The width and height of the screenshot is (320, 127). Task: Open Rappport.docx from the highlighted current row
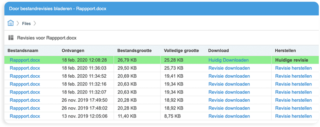[25, 60]
